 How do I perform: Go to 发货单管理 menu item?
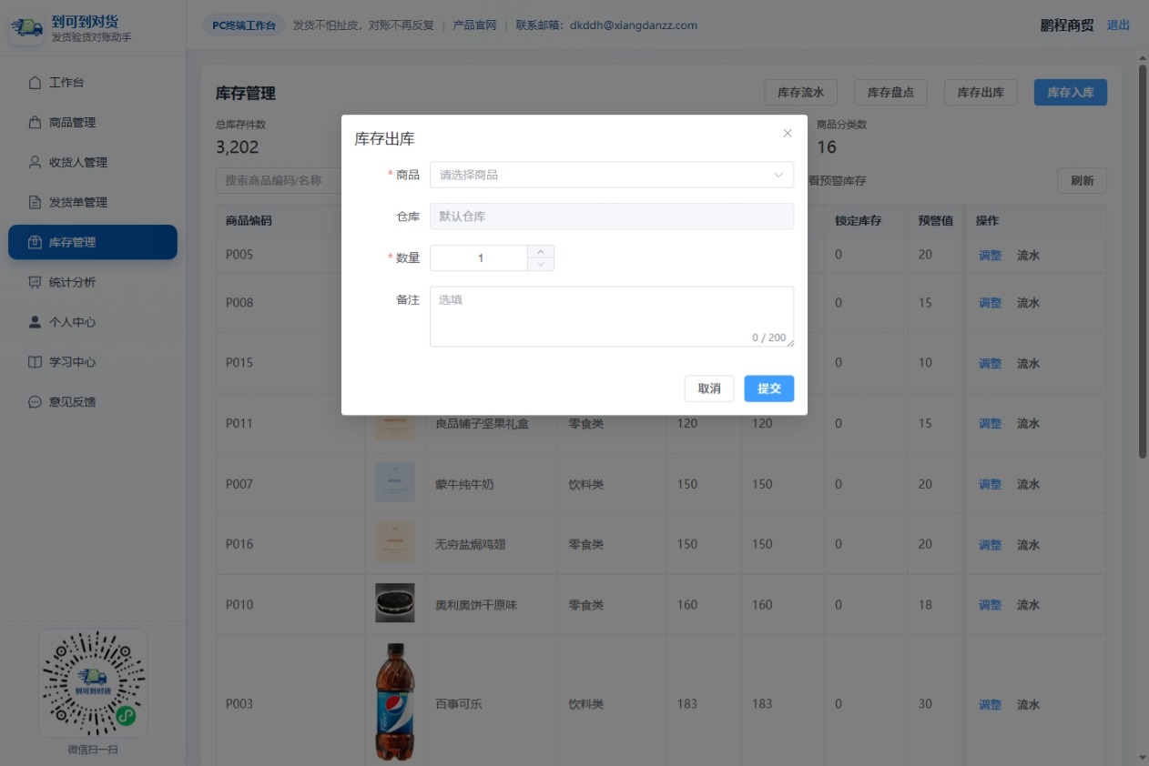93,202
